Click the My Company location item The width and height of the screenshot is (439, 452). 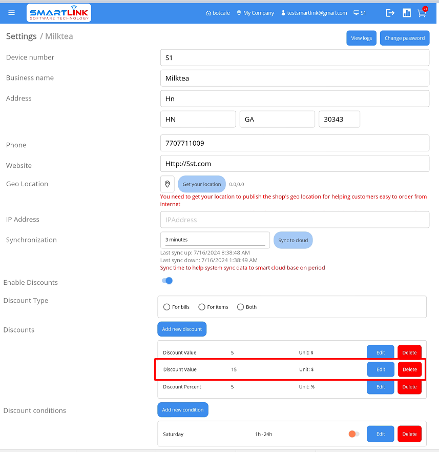pyautogui.click(x=255, y=13)
